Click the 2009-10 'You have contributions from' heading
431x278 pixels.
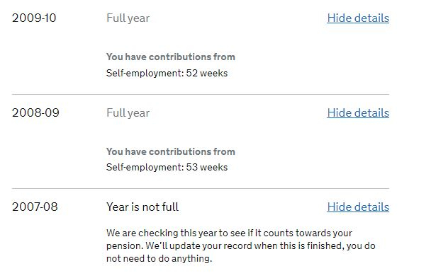pyautogui.click(x=171, y=57)
